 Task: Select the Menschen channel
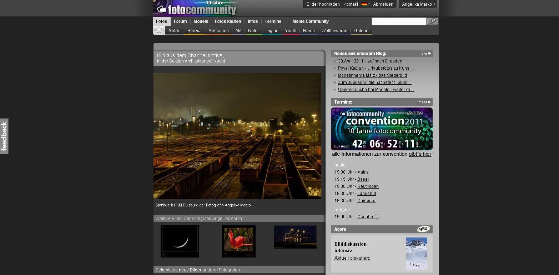pyautogui.click(x=218, y=31)
